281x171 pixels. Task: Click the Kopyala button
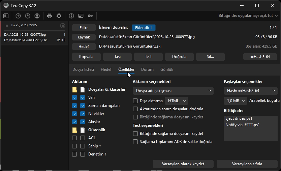[x=86, y=57]
